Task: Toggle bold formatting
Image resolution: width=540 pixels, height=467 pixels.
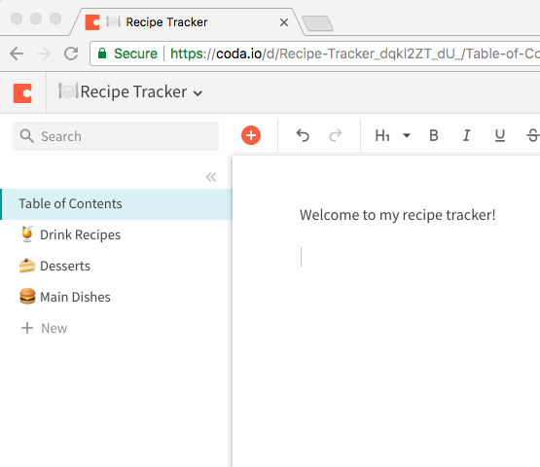Action: pos(434,135)
